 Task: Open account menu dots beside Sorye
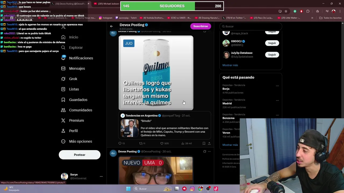[101, 176]
